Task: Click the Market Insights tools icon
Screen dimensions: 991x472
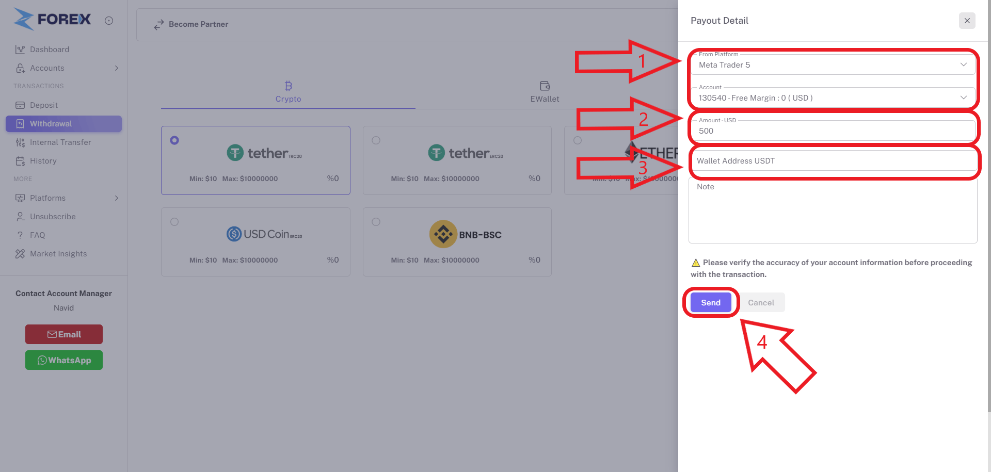Action: point(20,254)
